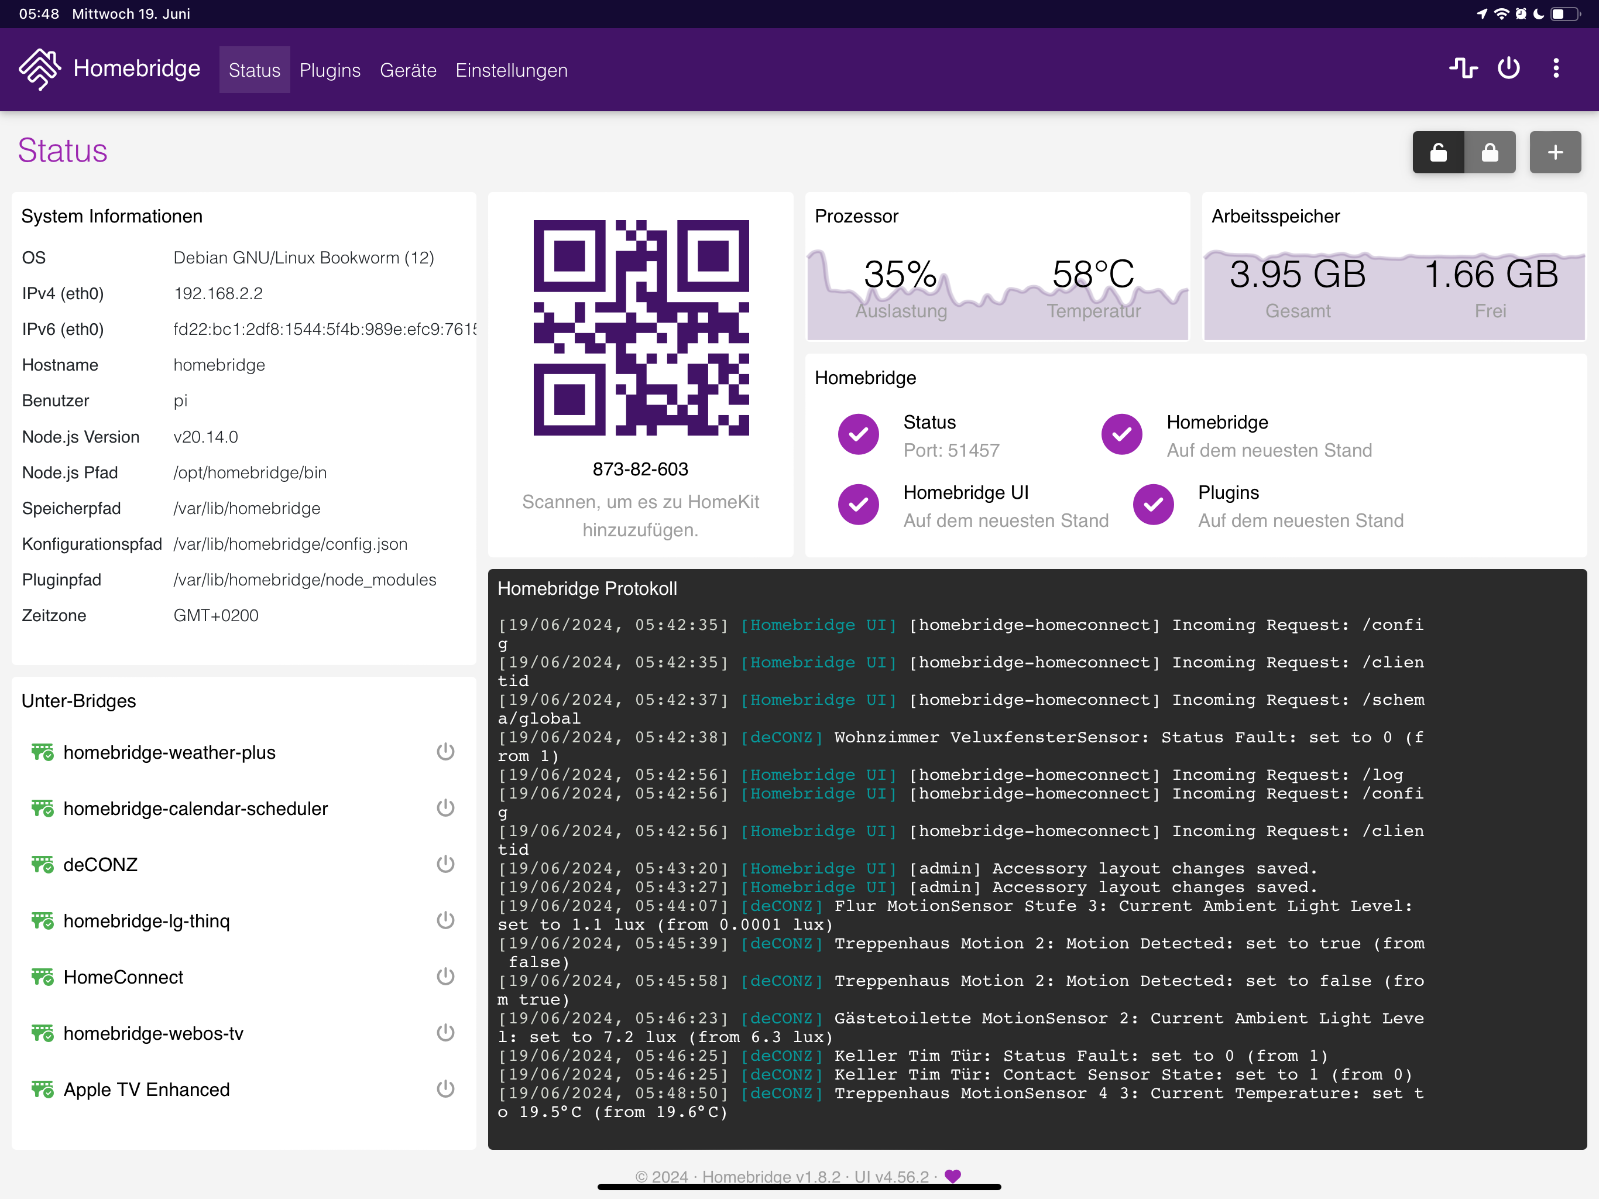Restart homebridge-webos-tv child bridge

pyautogui.click(x=445, y=1033)
